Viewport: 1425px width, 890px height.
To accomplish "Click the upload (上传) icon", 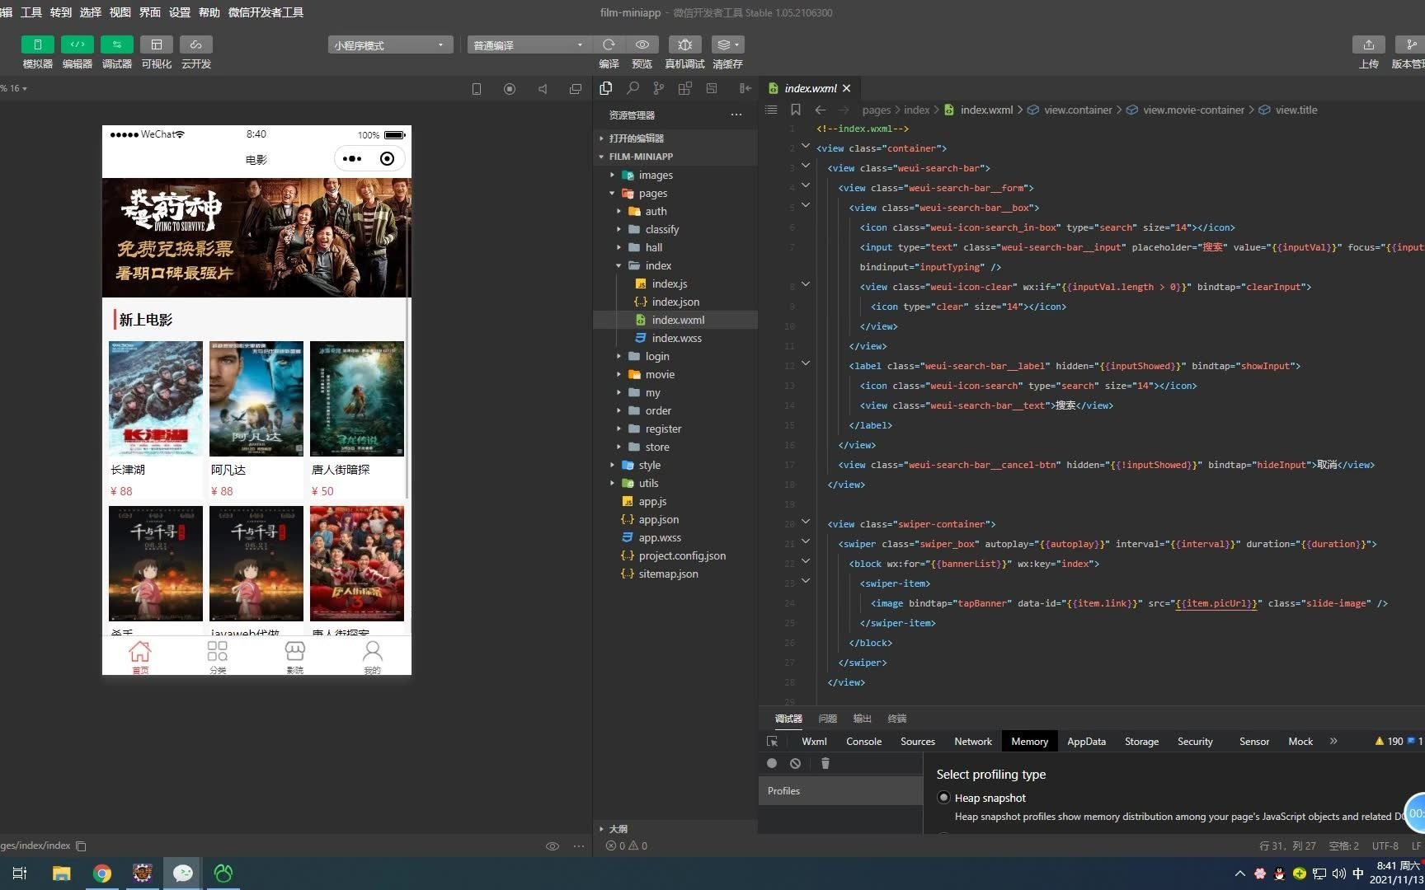I will click(1369, 44).
